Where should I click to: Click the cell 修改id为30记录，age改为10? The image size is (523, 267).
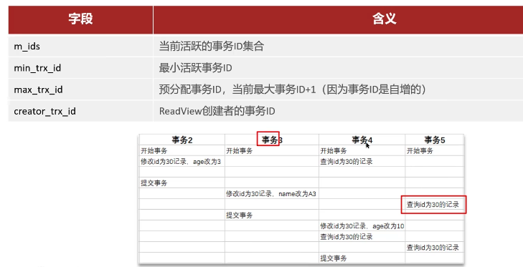pos(362,226)
